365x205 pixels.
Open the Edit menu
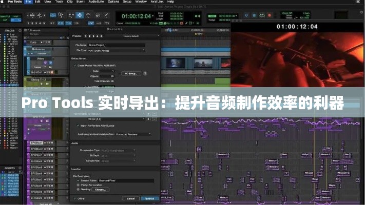click(37, 2)
